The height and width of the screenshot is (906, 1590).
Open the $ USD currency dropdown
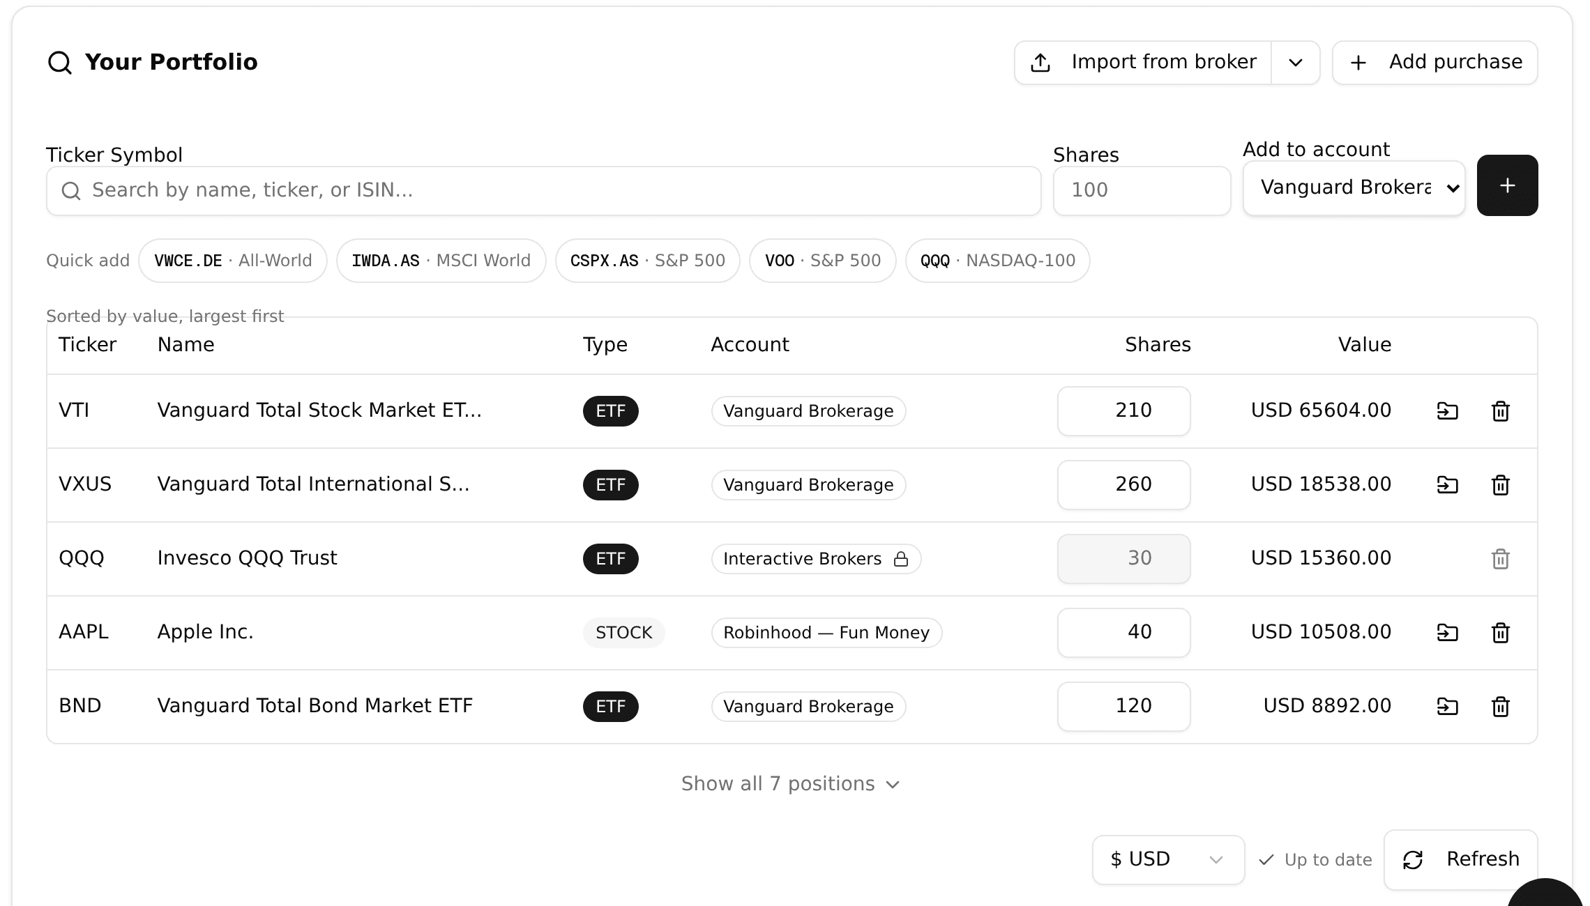(x=1168, y=860)
